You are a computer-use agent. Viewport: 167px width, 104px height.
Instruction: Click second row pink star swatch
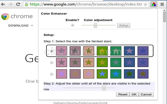coord(62,62)
